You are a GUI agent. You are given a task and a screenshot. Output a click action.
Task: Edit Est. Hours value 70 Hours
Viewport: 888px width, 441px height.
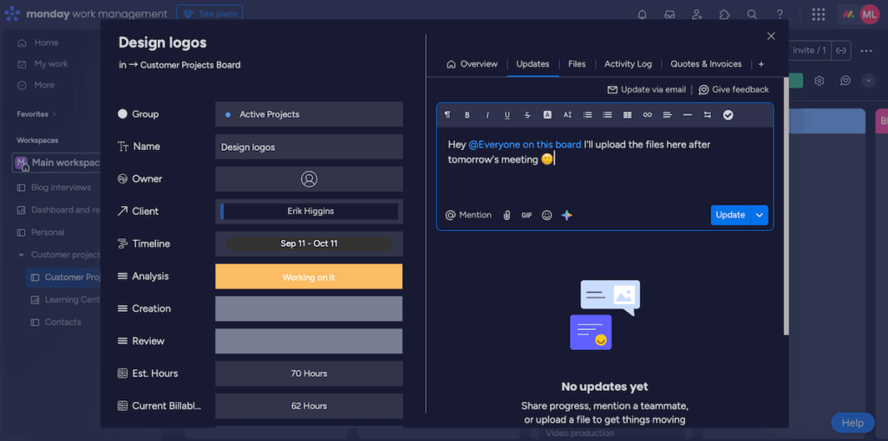click(x=310, y=373)
